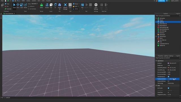Open the Mode Geometric dropdown

(35, 4)
